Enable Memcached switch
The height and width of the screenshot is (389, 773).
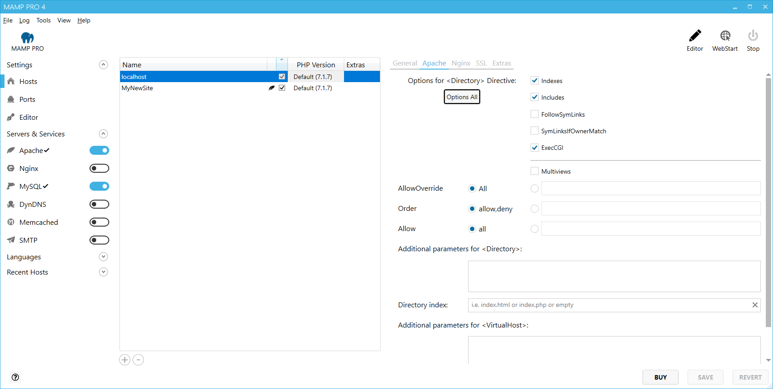99,222
